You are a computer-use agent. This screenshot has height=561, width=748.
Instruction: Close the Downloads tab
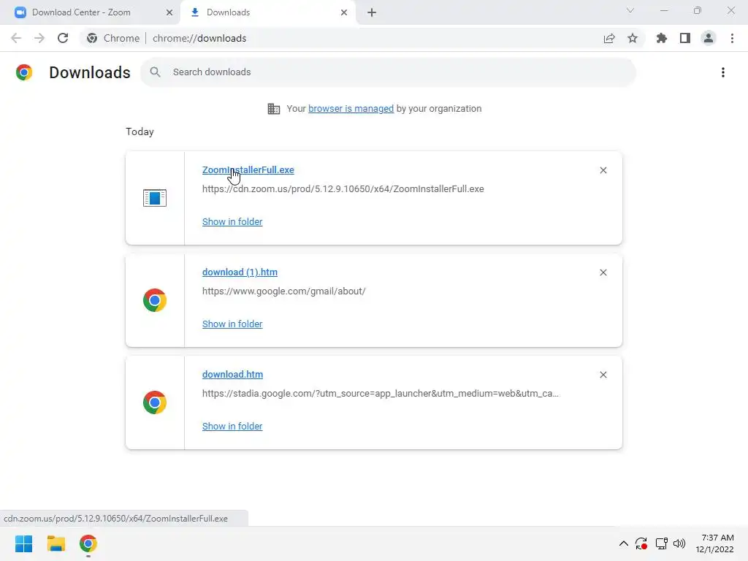(344, 12)
